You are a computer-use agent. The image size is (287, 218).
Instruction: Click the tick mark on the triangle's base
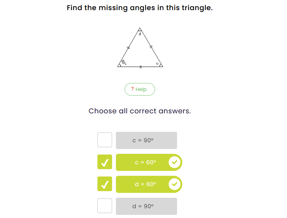point(140,67)
